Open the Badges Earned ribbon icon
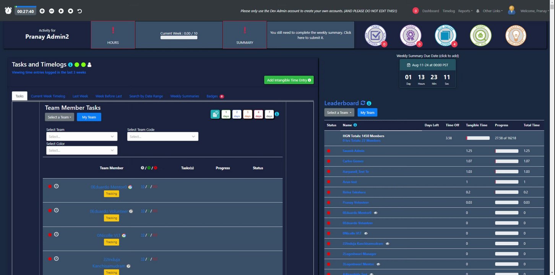The width and height of the screenshot is (555, 275). (411, 35)
